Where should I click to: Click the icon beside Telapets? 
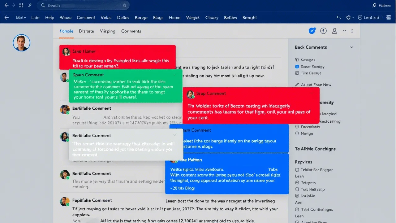coord(297,183)
